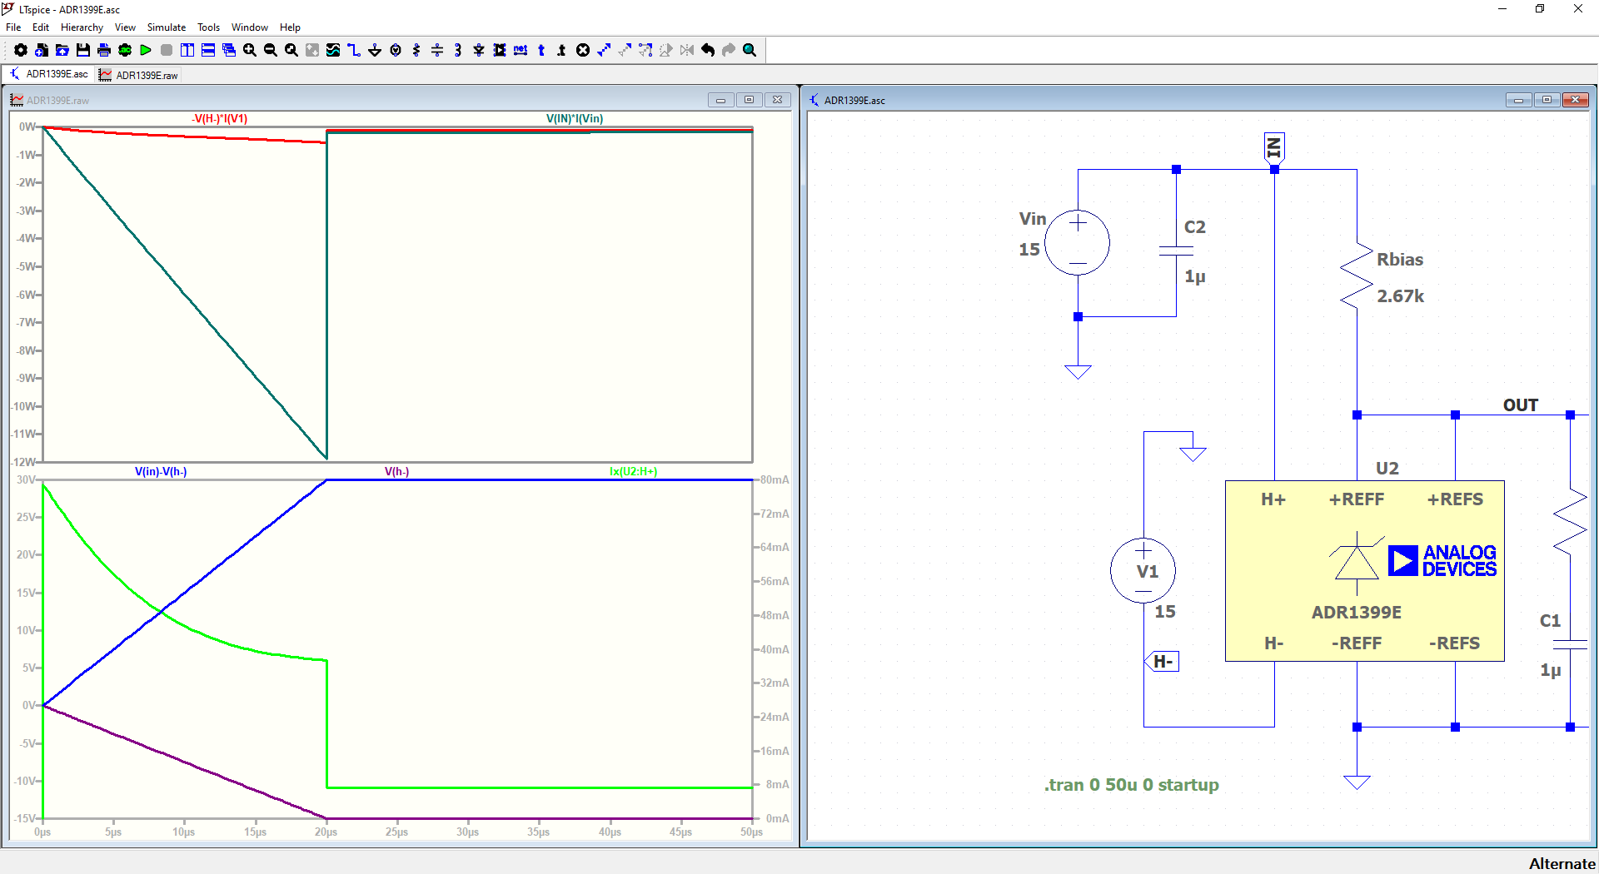The width and height of the screenshot is (1599, 874).
Task: Open Configure Analysis toolbar icon
Action: pyautogui.click(x=125, y=50)
